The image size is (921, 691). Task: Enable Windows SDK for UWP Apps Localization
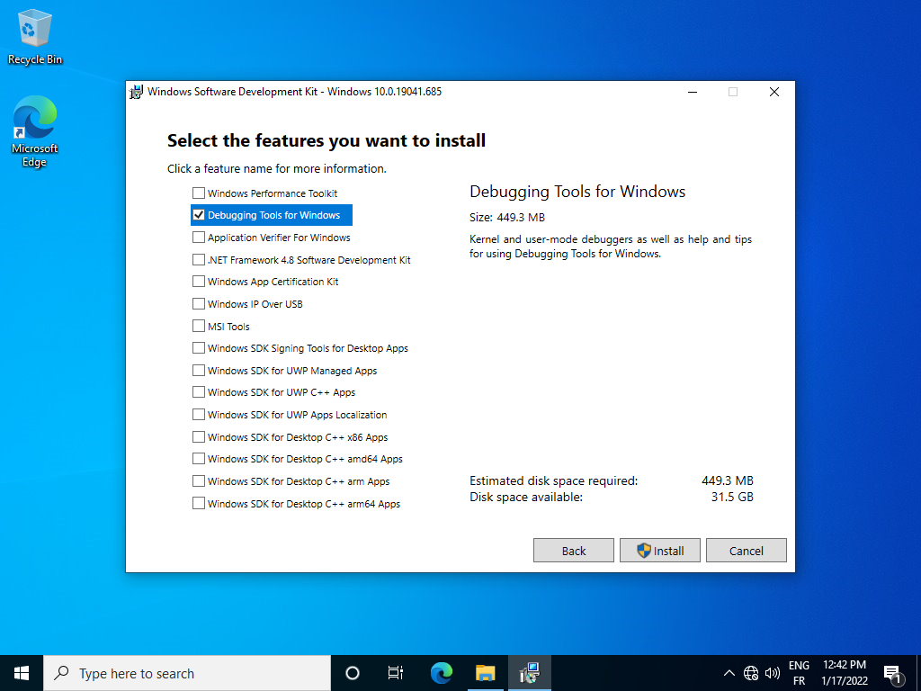pyautogui.click(x=199, y=414)
